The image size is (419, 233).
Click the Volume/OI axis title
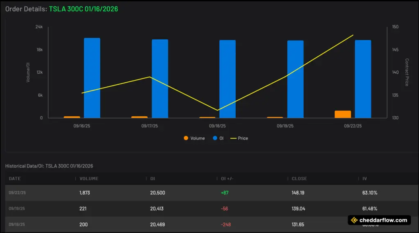[x=28, y=72]
